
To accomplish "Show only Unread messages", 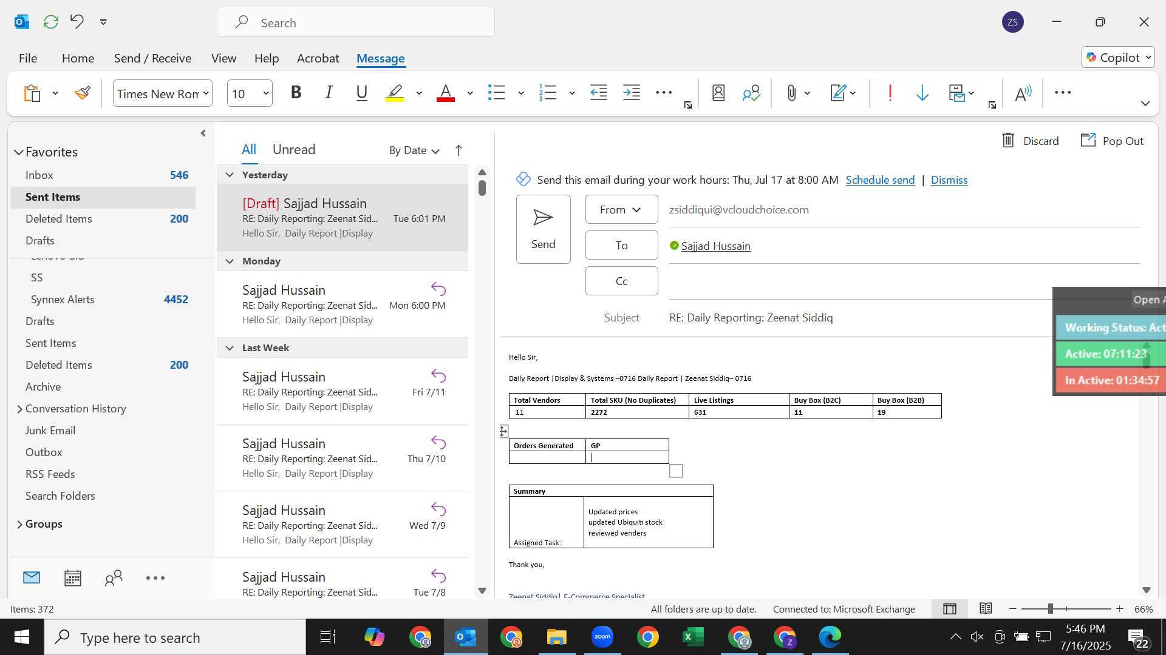I will point(294,149).
